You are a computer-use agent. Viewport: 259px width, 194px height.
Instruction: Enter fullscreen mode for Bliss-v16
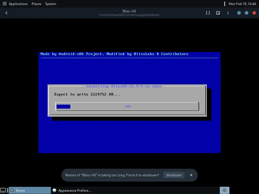click(x=208, y=13)
